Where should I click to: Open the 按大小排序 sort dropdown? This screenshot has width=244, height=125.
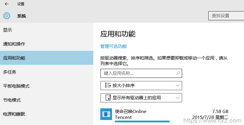pyautogui.click(x=141, y=86)
